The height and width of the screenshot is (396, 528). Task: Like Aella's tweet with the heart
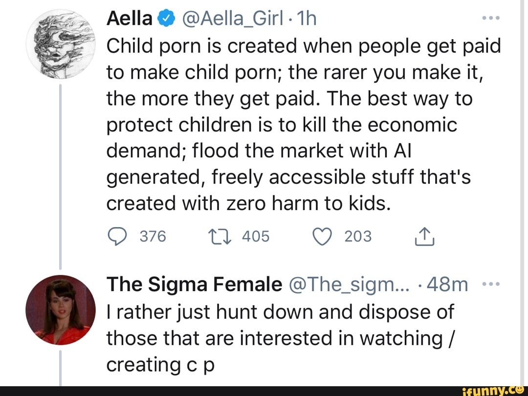(x=322, y=237)
